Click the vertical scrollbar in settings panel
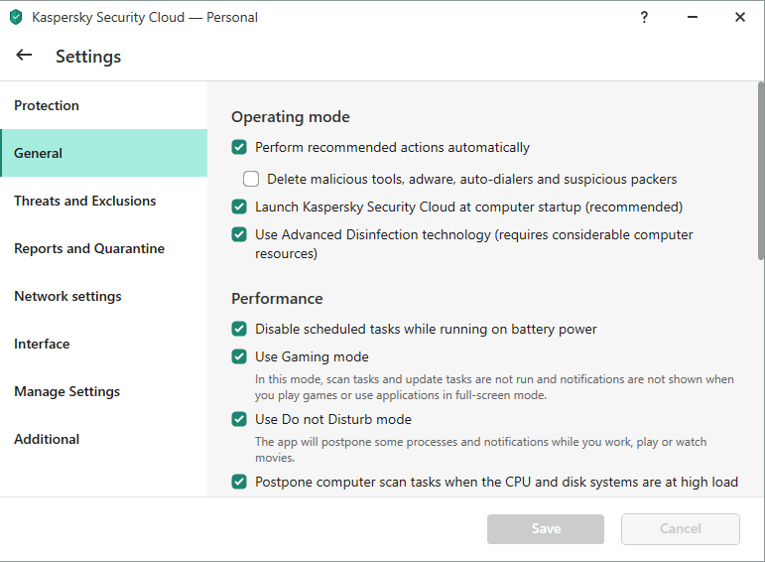 (760, 169)
